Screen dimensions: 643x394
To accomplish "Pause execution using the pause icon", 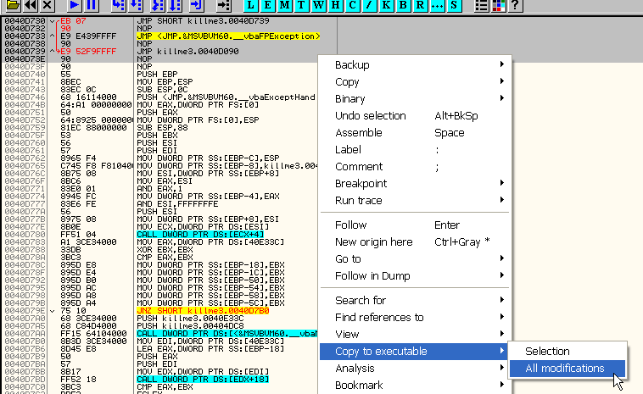I will tap(90, 6).
